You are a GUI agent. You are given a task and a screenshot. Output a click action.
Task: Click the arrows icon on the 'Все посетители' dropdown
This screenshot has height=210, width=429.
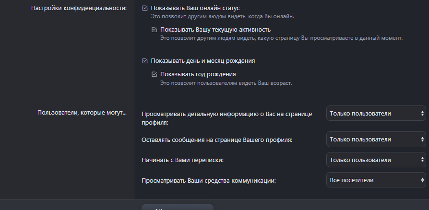click(422, 180)
